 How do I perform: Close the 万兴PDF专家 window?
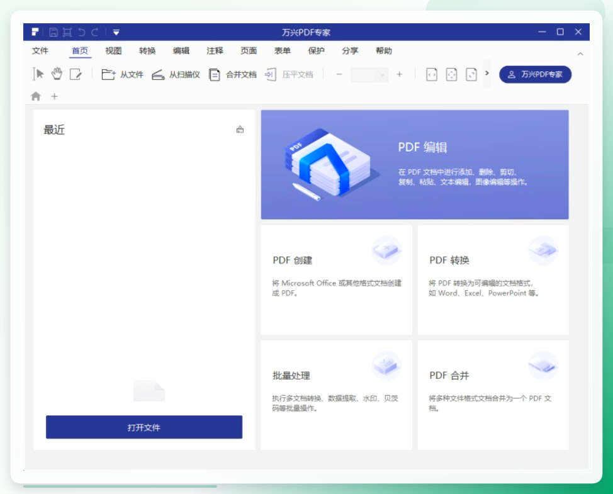[578, 32]
